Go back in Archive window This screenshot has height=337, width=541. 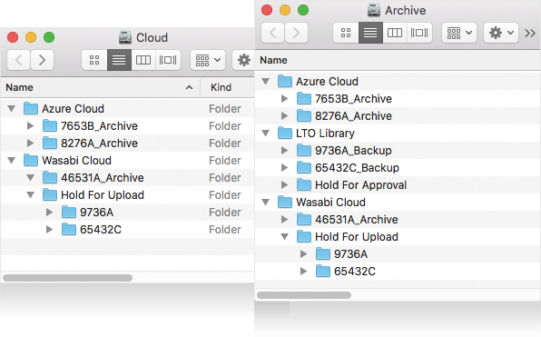point(272,33)
